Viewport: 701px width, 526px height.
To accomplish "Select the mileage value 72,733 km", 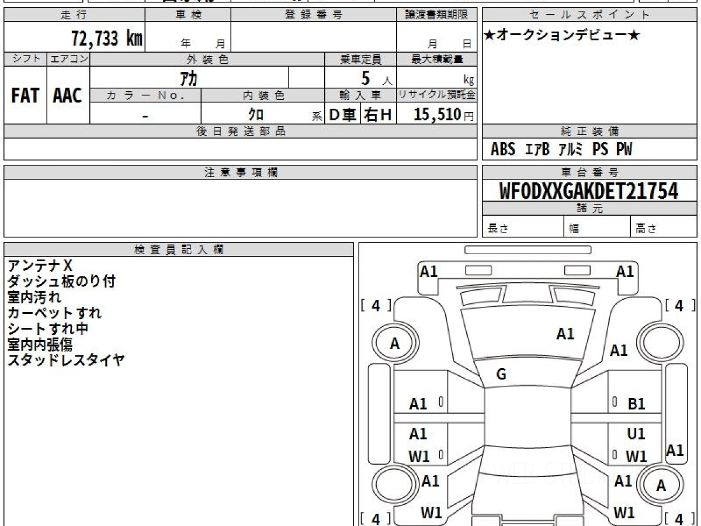I will tap(107, 39).
